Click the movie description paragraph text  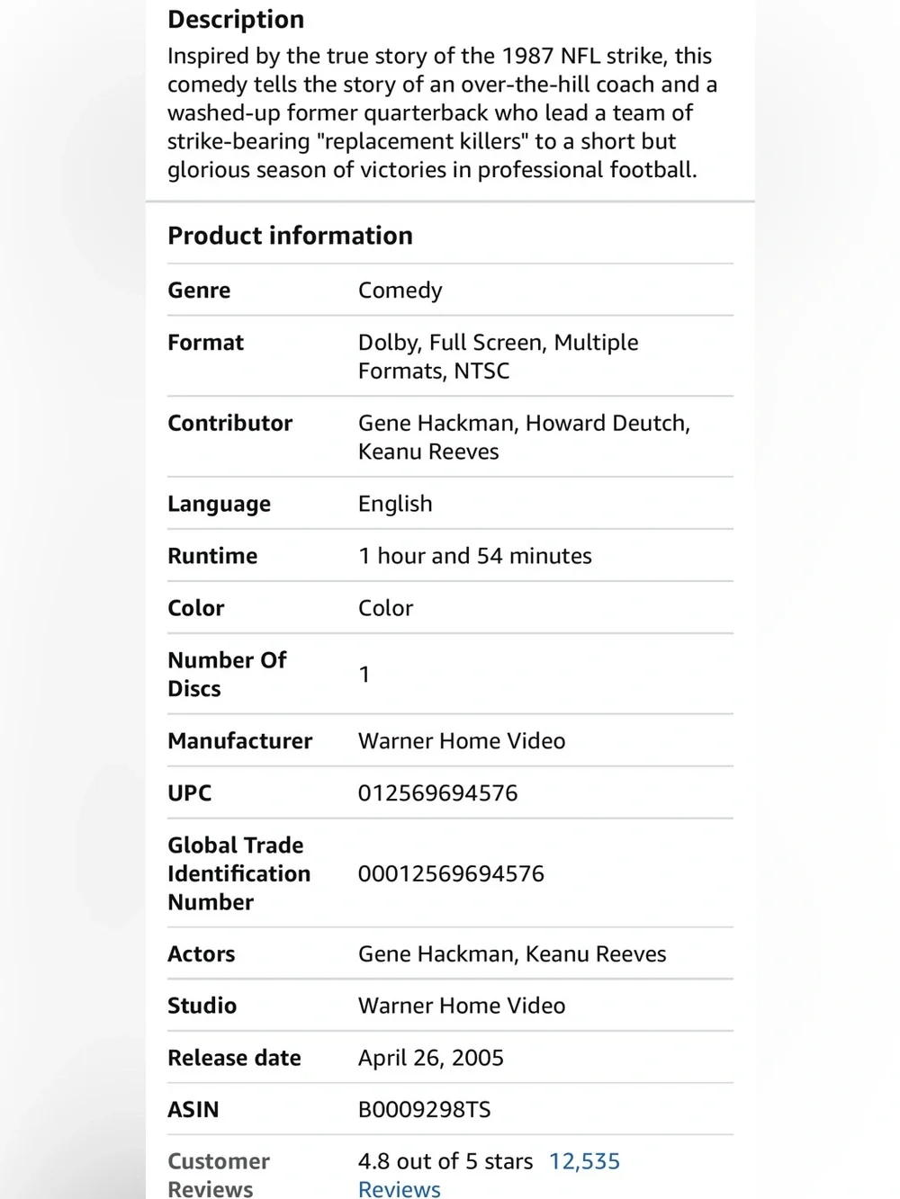point(442,112)
